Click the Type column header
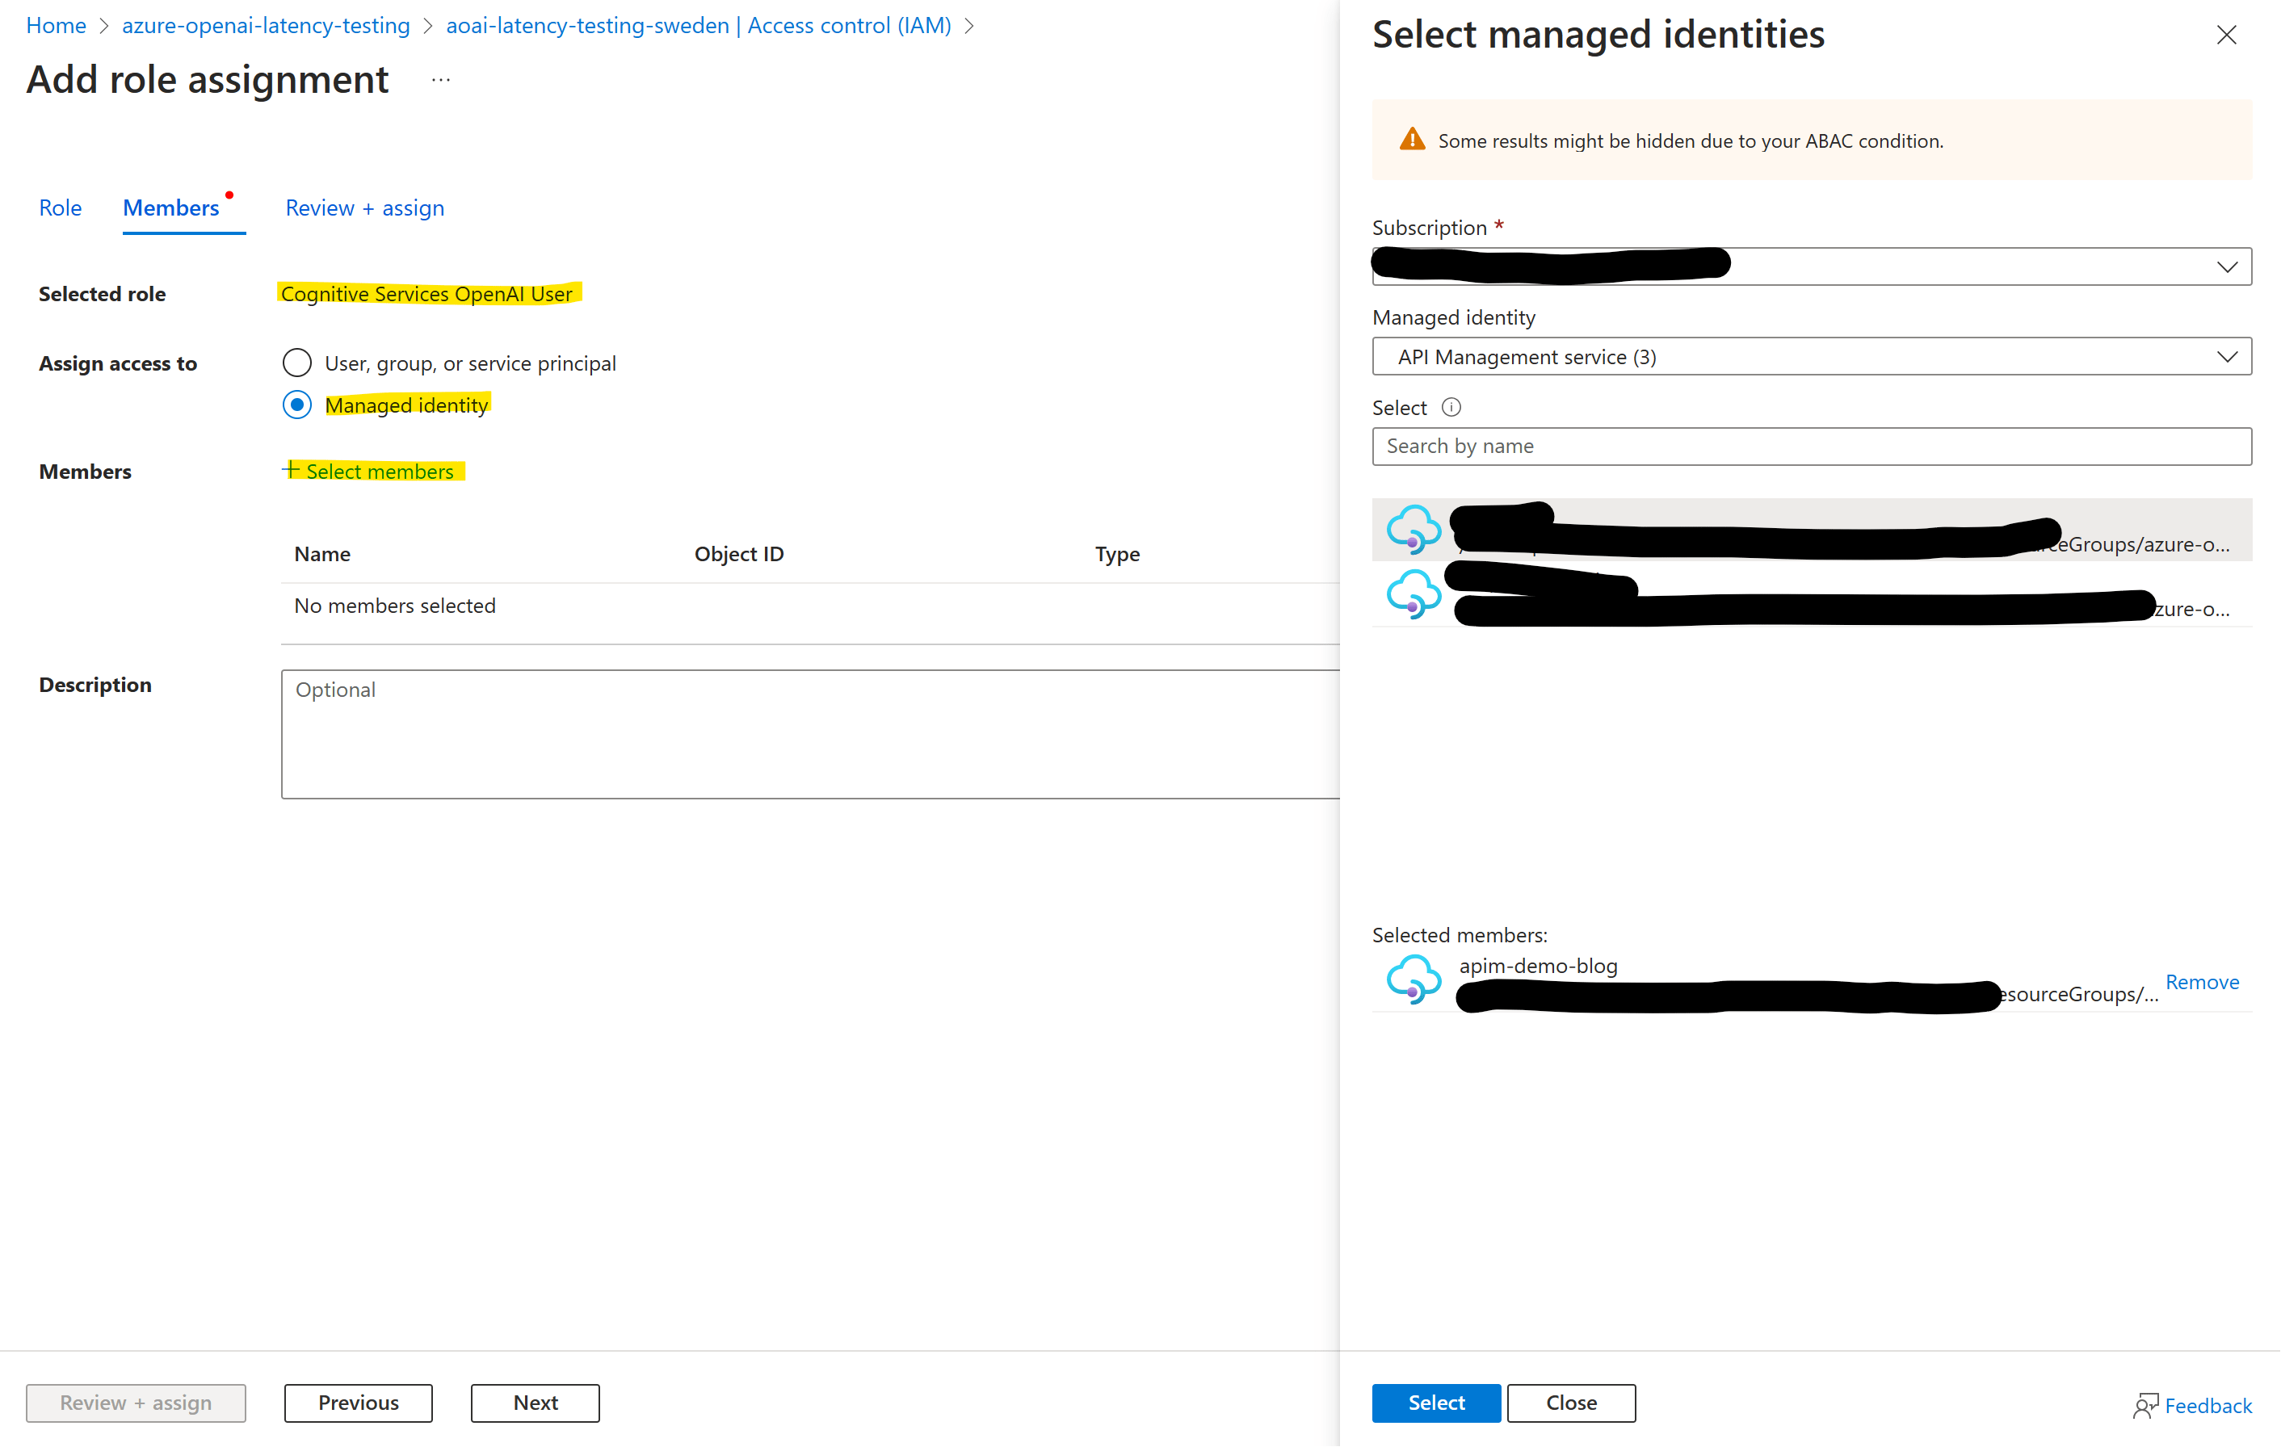The width and height of the screenshot is (2281, 1447). (1117, 554)
